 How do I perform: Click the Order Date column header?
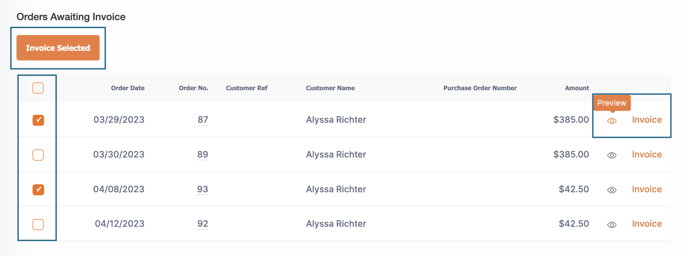point(128,88)
